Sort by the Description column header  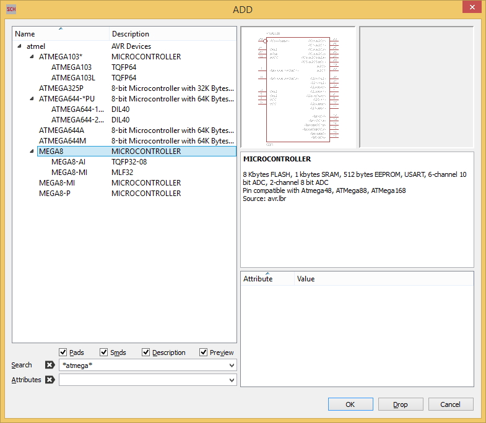[x=173, y=34]
